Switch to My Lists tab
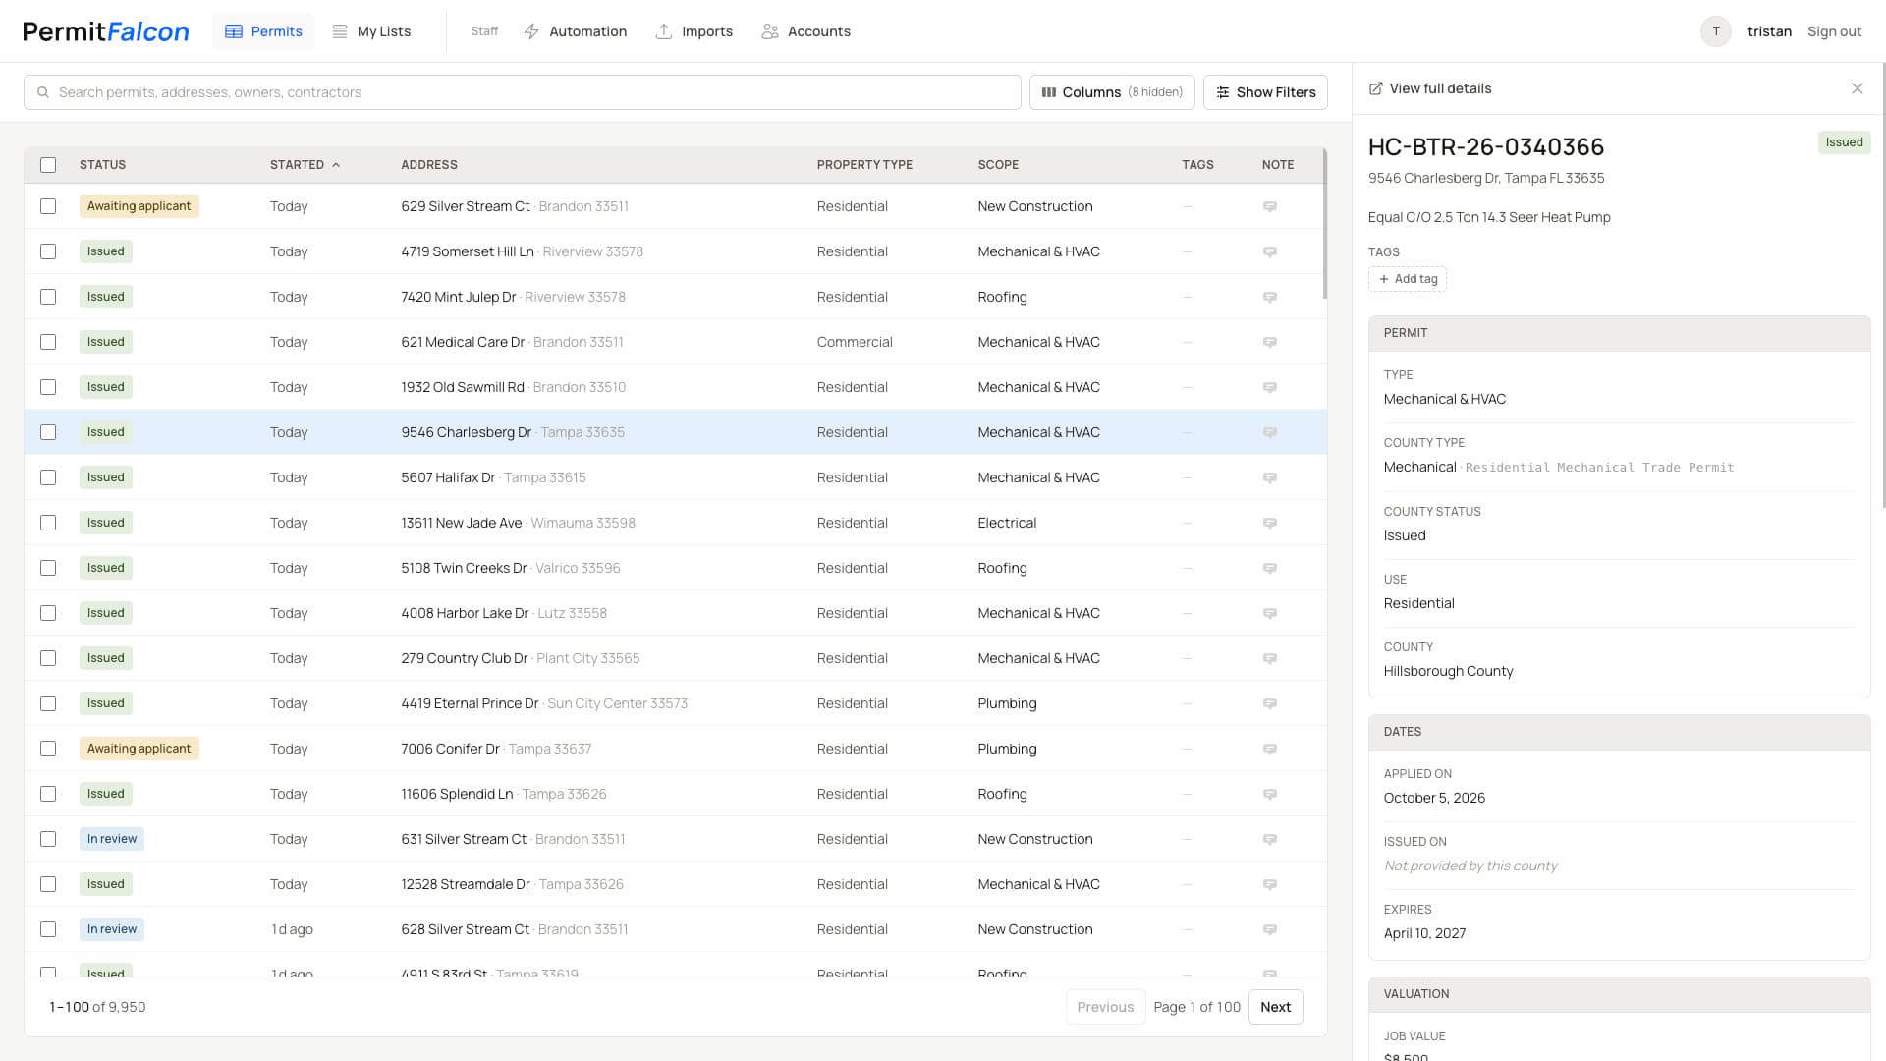 [x=371, y=31]
